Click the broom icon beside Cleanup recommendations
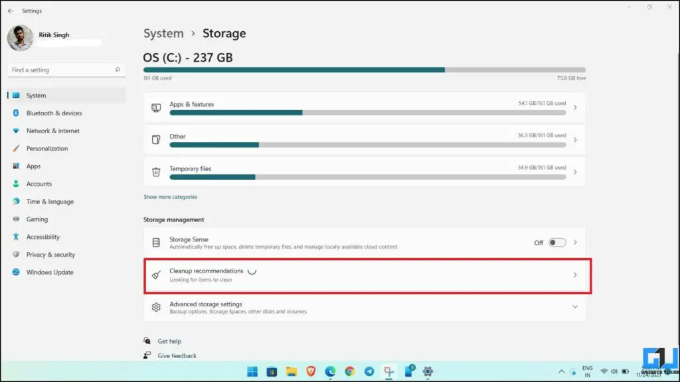Image resolution: width=680 pixels, height=382 pixels. tap(157, 274)
